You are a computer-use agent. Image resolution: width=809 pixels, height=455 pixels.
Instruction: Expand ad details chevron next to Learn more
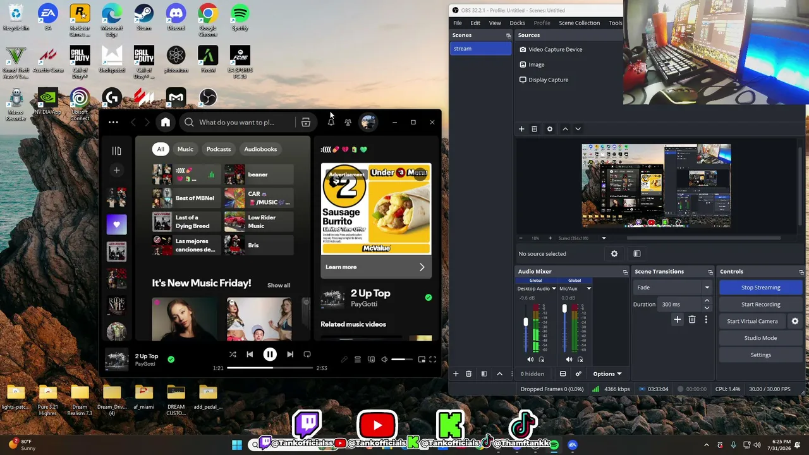tap(422, 267)
